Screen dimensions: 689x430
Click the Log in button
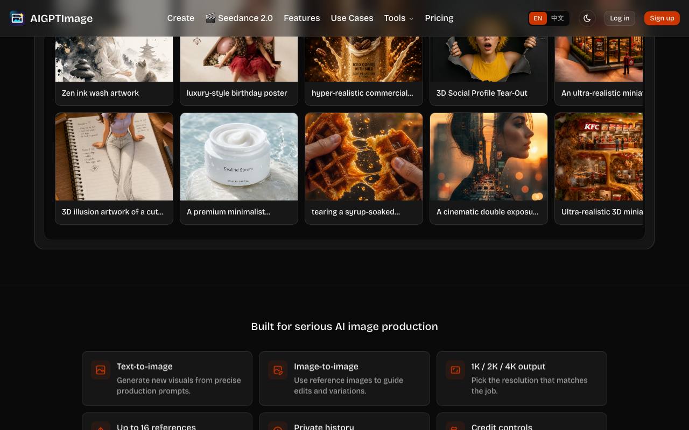(x=620, y=18)
